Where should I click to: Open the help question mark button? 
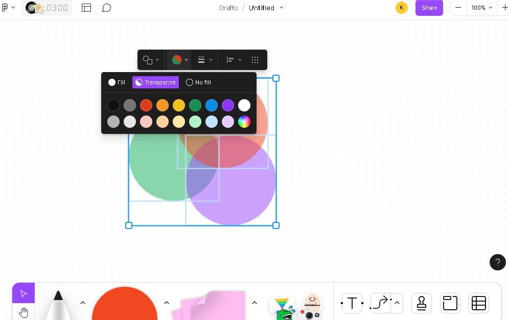tap(497, 262)
